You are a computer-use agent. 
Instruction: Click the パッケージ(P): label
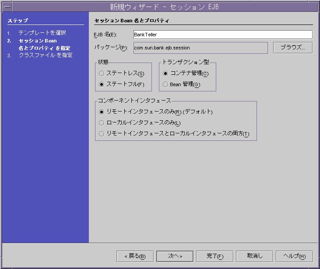tap(111, 48)
